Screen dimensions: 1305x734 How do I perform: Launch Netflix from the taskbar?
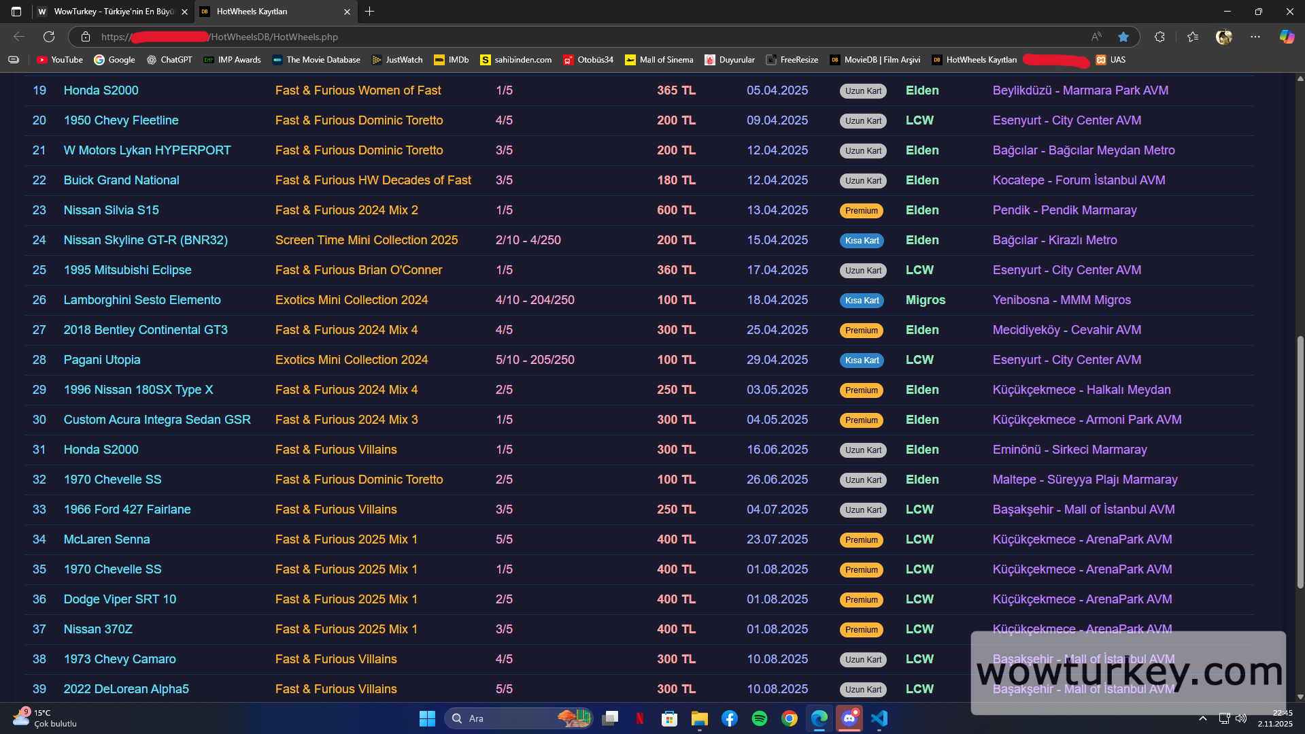[639, 718]
